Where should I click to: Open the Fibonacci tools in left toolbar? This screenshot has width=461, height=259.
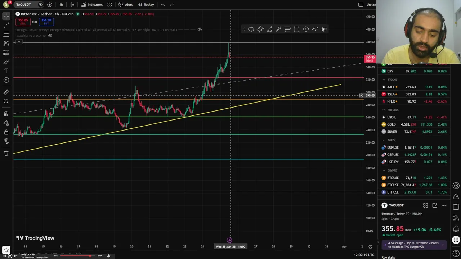6,34
